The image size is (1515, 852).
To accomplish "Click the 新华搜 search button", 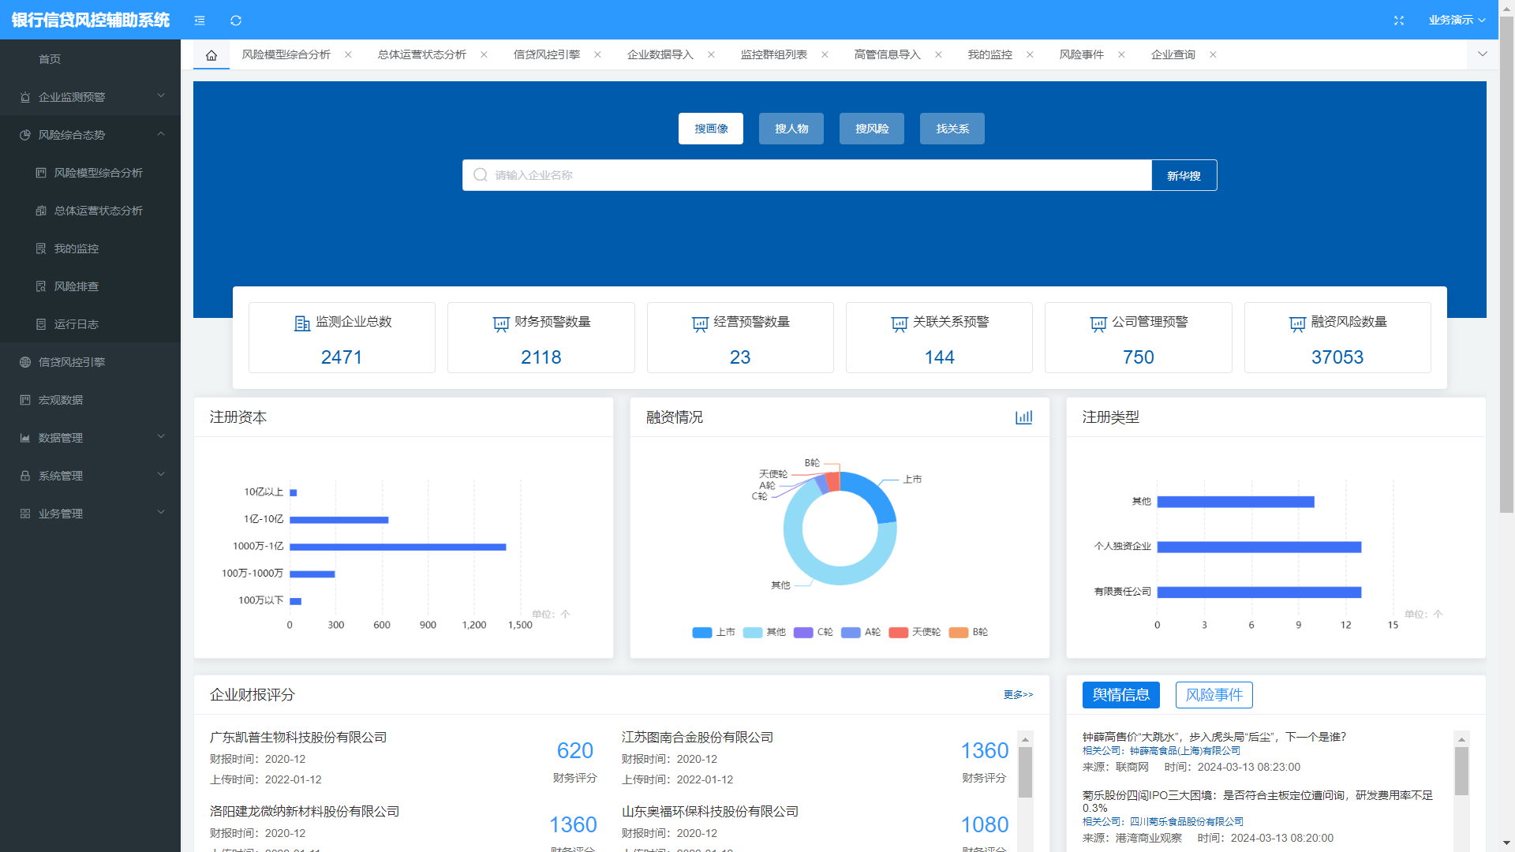I will (x=1184, y=175).
